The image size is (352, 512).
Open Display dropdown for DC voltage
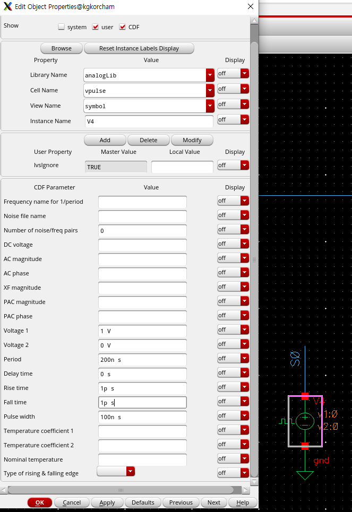click(x=244, y=244)
